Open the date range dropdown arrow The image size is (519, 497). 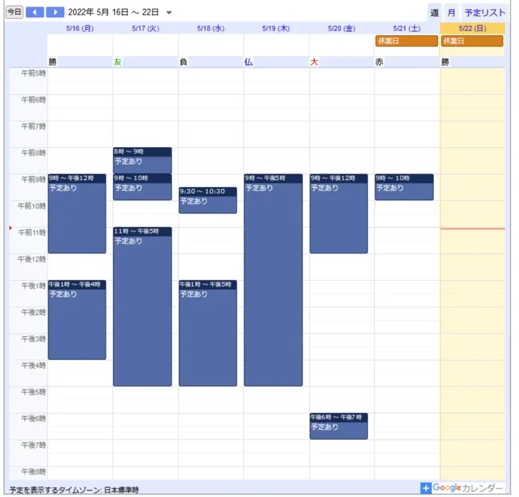point(169,13)
